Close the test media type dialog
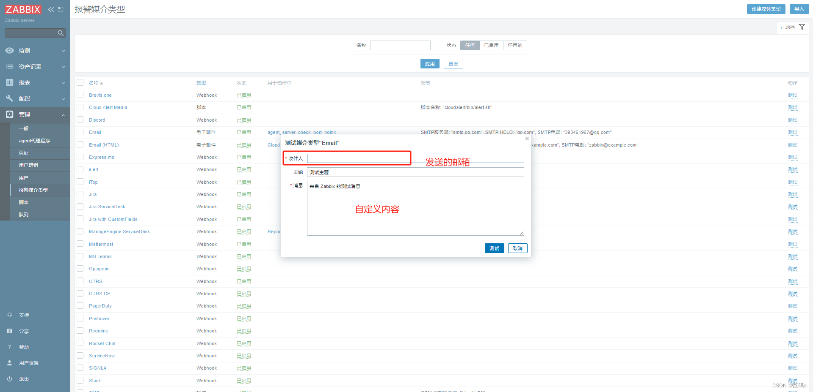Viewport: 813px width, 392px height. pyautogui.click(x=527, y=139)
